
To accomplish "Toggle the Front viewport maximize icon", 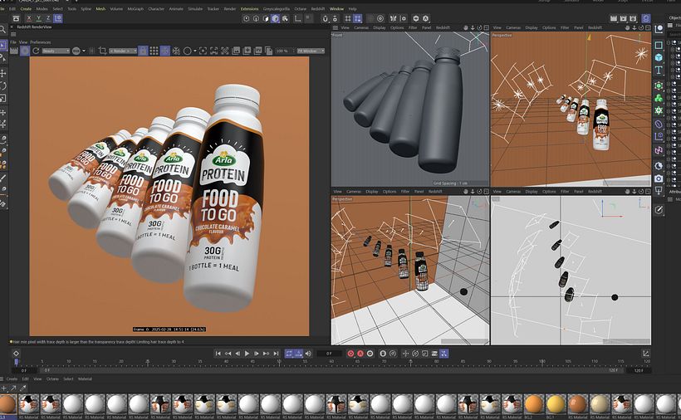I will (x=486, y=27).
